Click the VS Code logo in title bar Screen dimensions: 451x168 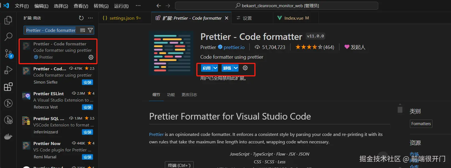(6, 6)
